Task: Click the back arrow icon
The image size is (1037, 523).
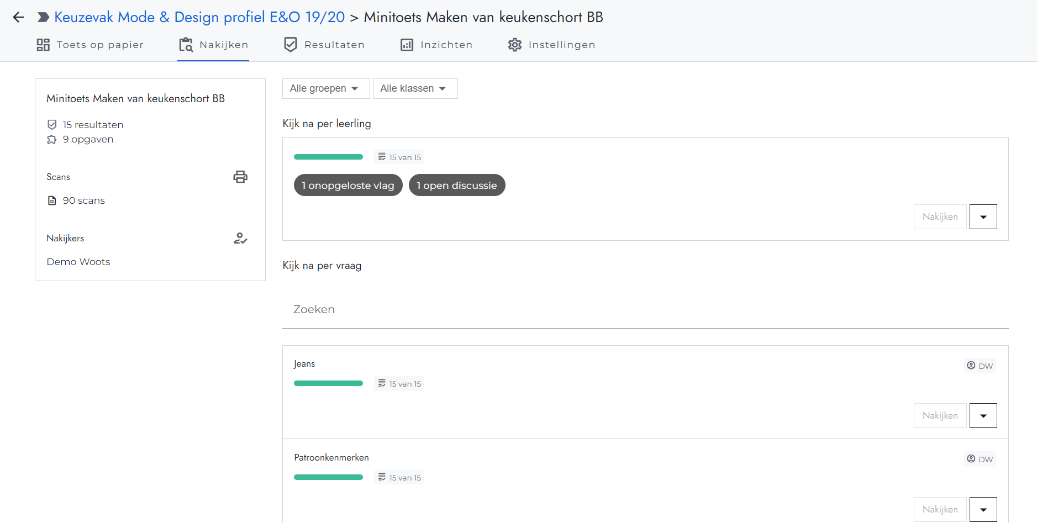Action: tap(18, 17)
